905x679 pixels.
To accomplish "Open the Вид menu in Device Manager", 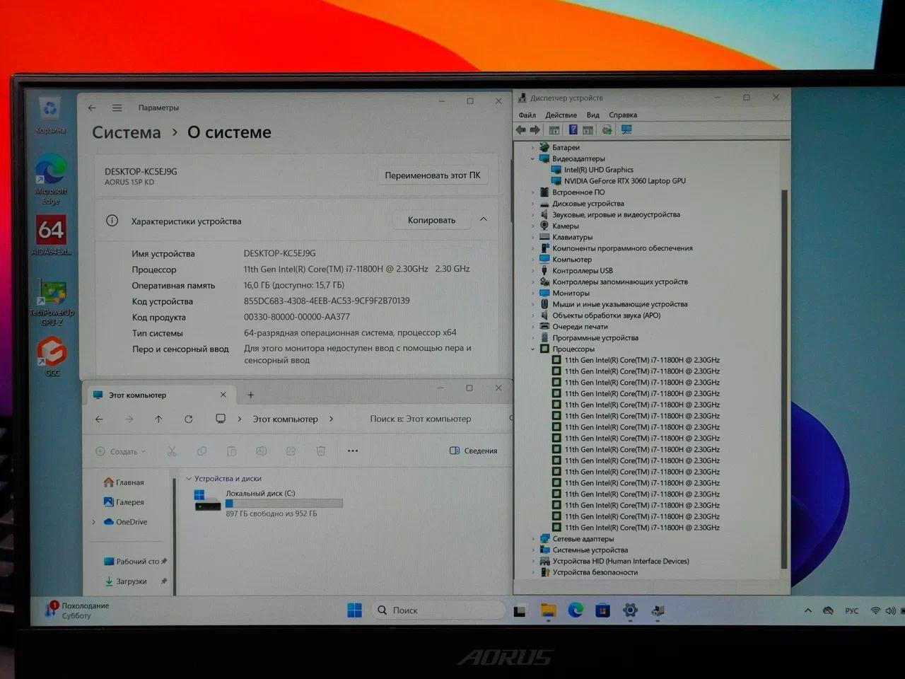I will click(x=593, y=115).
